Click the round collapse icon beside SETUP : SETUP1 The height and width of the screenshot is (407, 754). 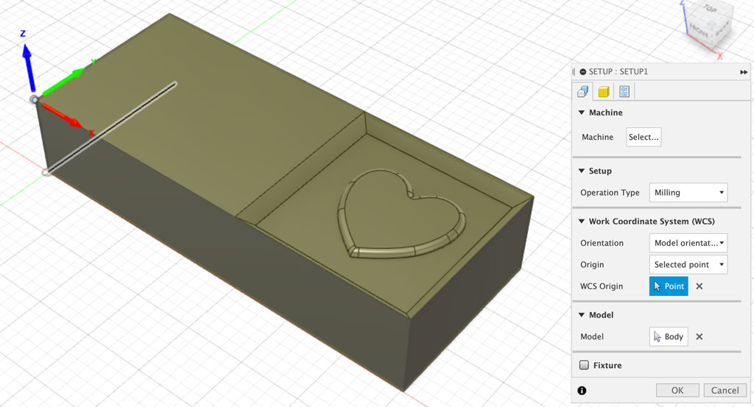point(583,72)
